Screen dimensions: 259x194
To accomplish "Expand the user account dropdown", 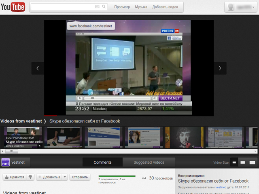I will (x=242, y=7).
